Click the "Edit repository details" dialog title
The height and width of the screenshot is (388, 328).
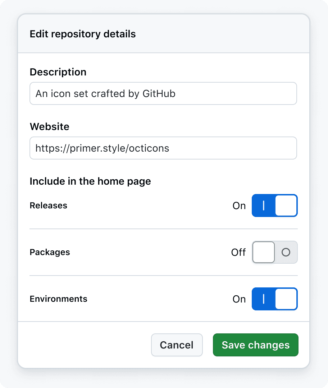[83, 34]
